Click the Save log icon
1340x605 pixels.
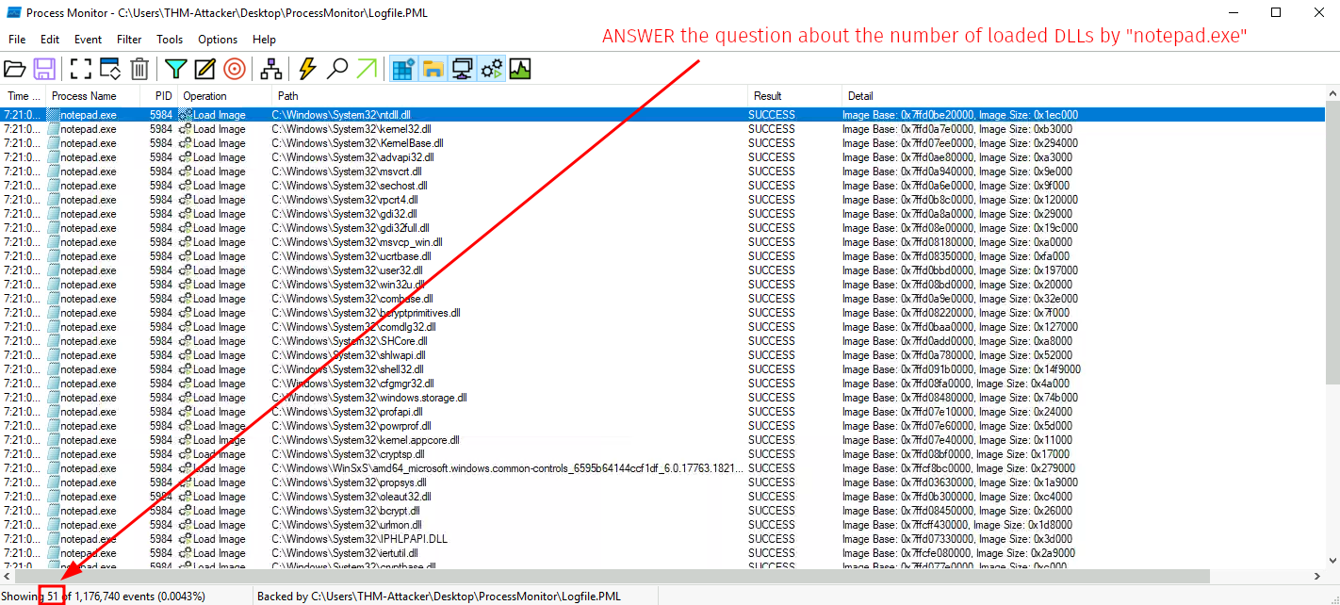click(x=43, y=69)
